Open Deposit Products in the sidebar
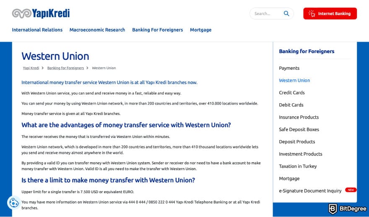Viewport: 369px width, 217px height. 297,142
